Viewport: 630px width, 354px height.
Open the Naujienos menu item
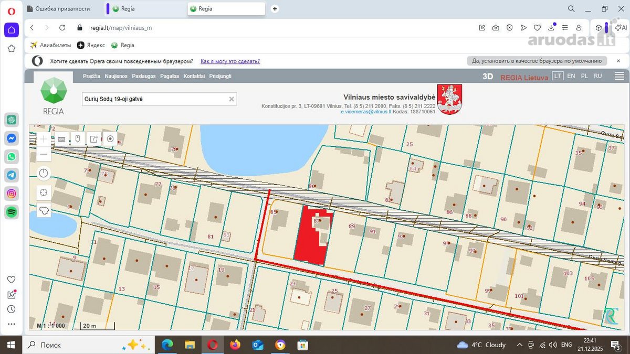116,76
